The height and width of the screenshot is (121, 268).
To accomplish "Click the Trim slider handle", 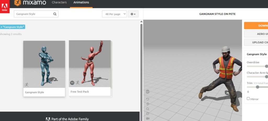I will 258,87.
